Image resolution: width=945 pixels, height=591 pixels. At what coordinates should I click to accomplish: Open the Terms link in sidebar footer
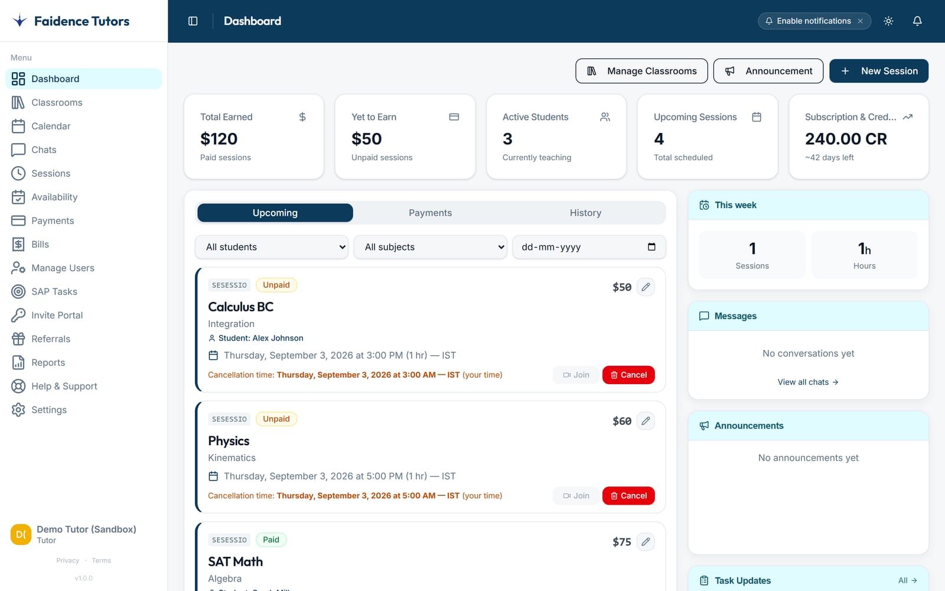(101, 560)
